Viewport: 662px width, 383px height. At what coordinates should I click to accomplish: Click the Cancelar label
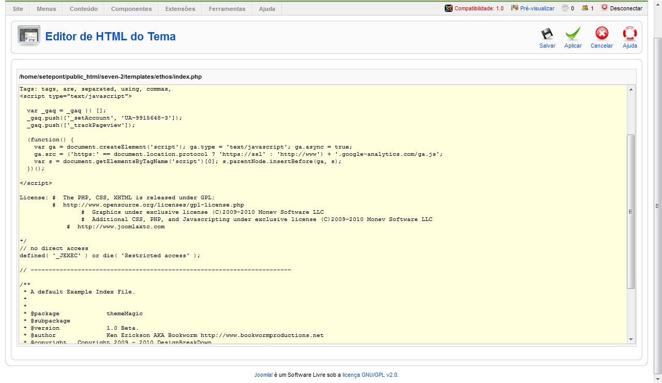pos(601,46)
